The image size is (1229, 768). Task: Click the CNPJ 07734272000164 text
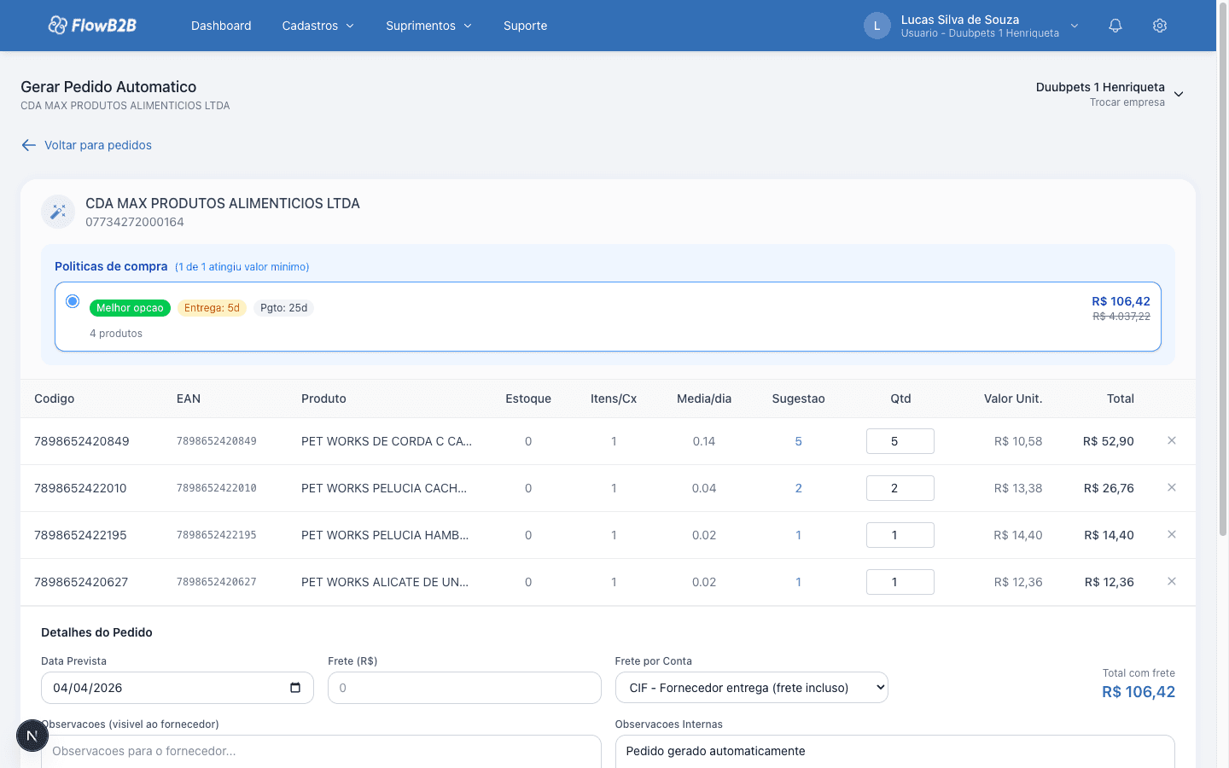pyautogui.click(x=135, y=222)
